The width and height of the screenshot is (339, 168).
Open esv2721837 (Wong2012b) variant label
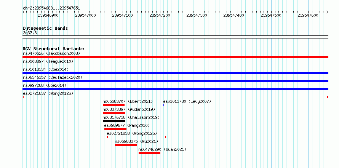click(x=48, y=94)
